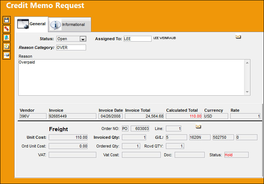This screenshot has height=184, width=264.
Task: Click the G/L field 502750
Action: [223, 137]
